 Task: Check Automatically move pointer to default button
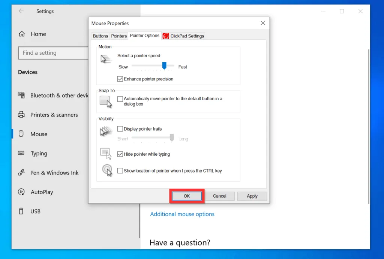tap(120, 99)
